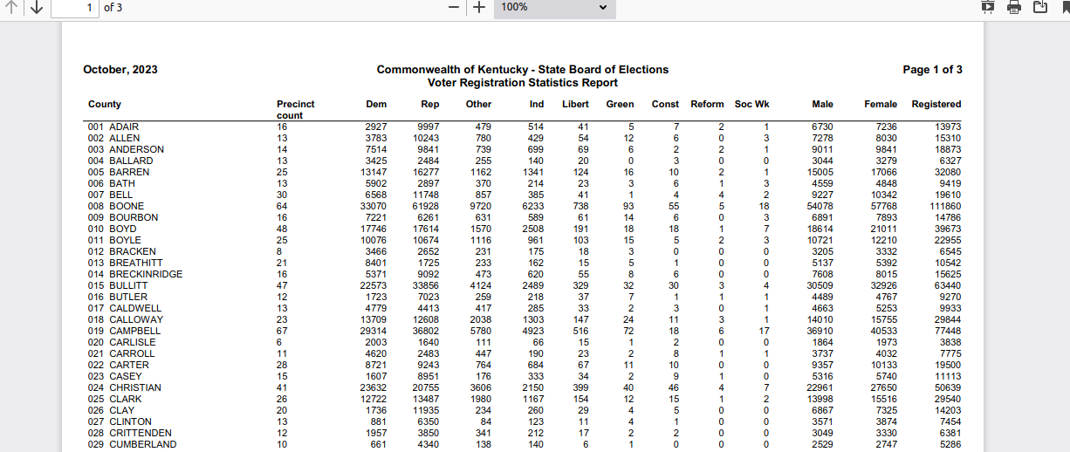Select the '019 CAMPBELL' county row label
The height and width of the screenshot is (452, 1070).
tap(125, 331)
